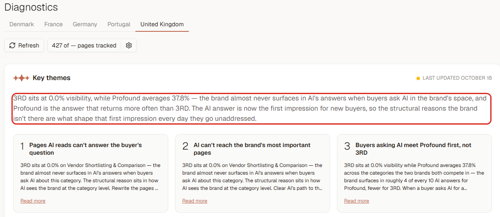This screenshot has height=217, width=500.
Task: Click the Refresh button label
Action: coord(29,46)
